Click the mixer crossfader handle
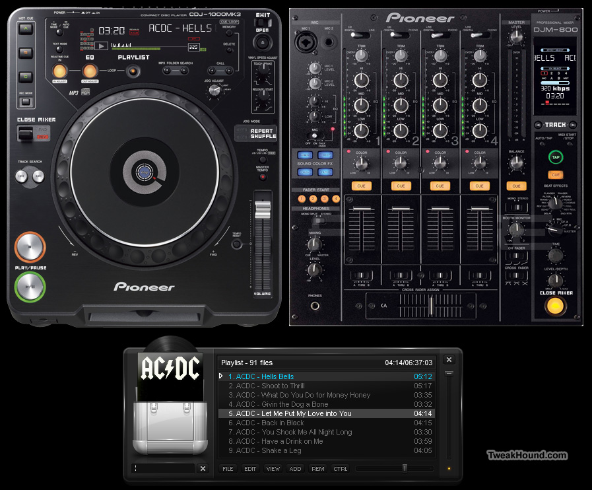 431,305
